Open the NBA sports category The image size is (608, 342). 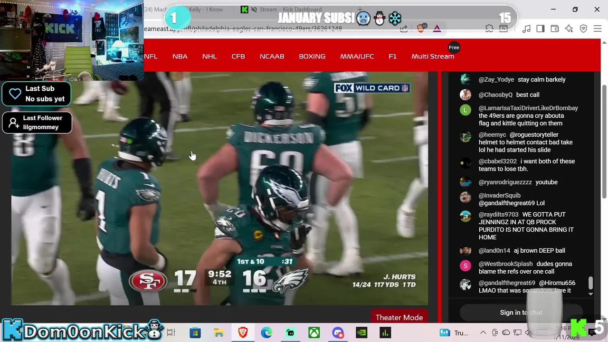tap(180, 56)
